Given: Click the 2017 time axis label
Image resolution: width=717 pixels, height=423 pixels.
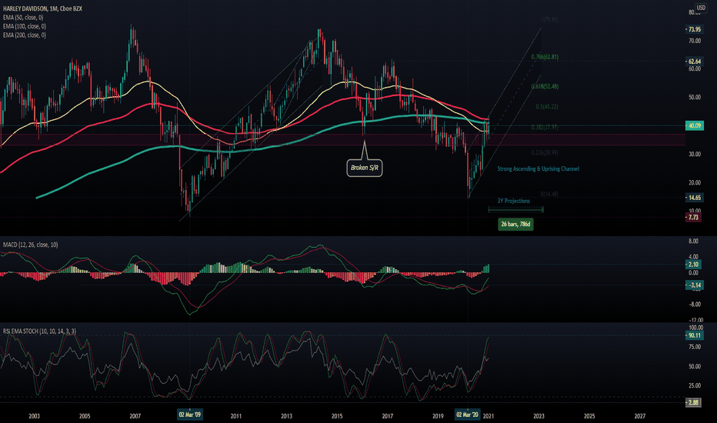Looking at the screenshot, I should [x=387, y=416].
